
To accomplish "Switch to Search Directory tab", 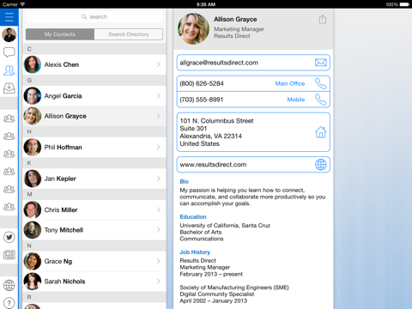I will [x=129, y=34].
